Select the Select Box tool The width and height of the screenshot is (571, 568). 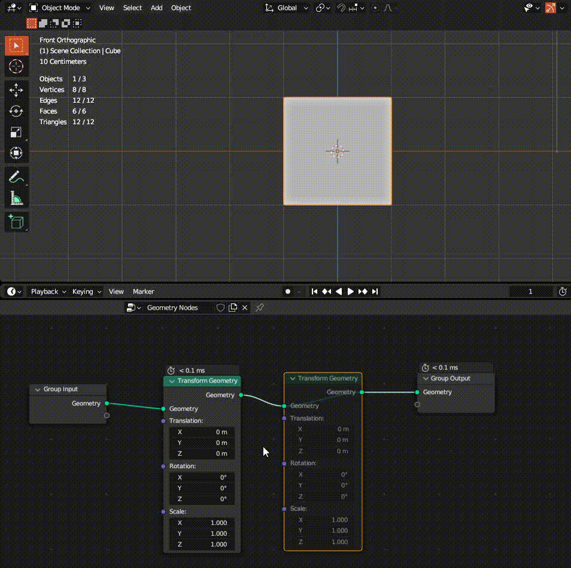(16, 45)
